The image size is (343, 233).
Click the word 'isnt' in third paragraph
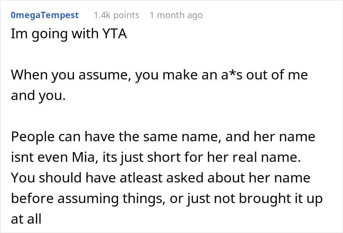(x=22, y=157)
